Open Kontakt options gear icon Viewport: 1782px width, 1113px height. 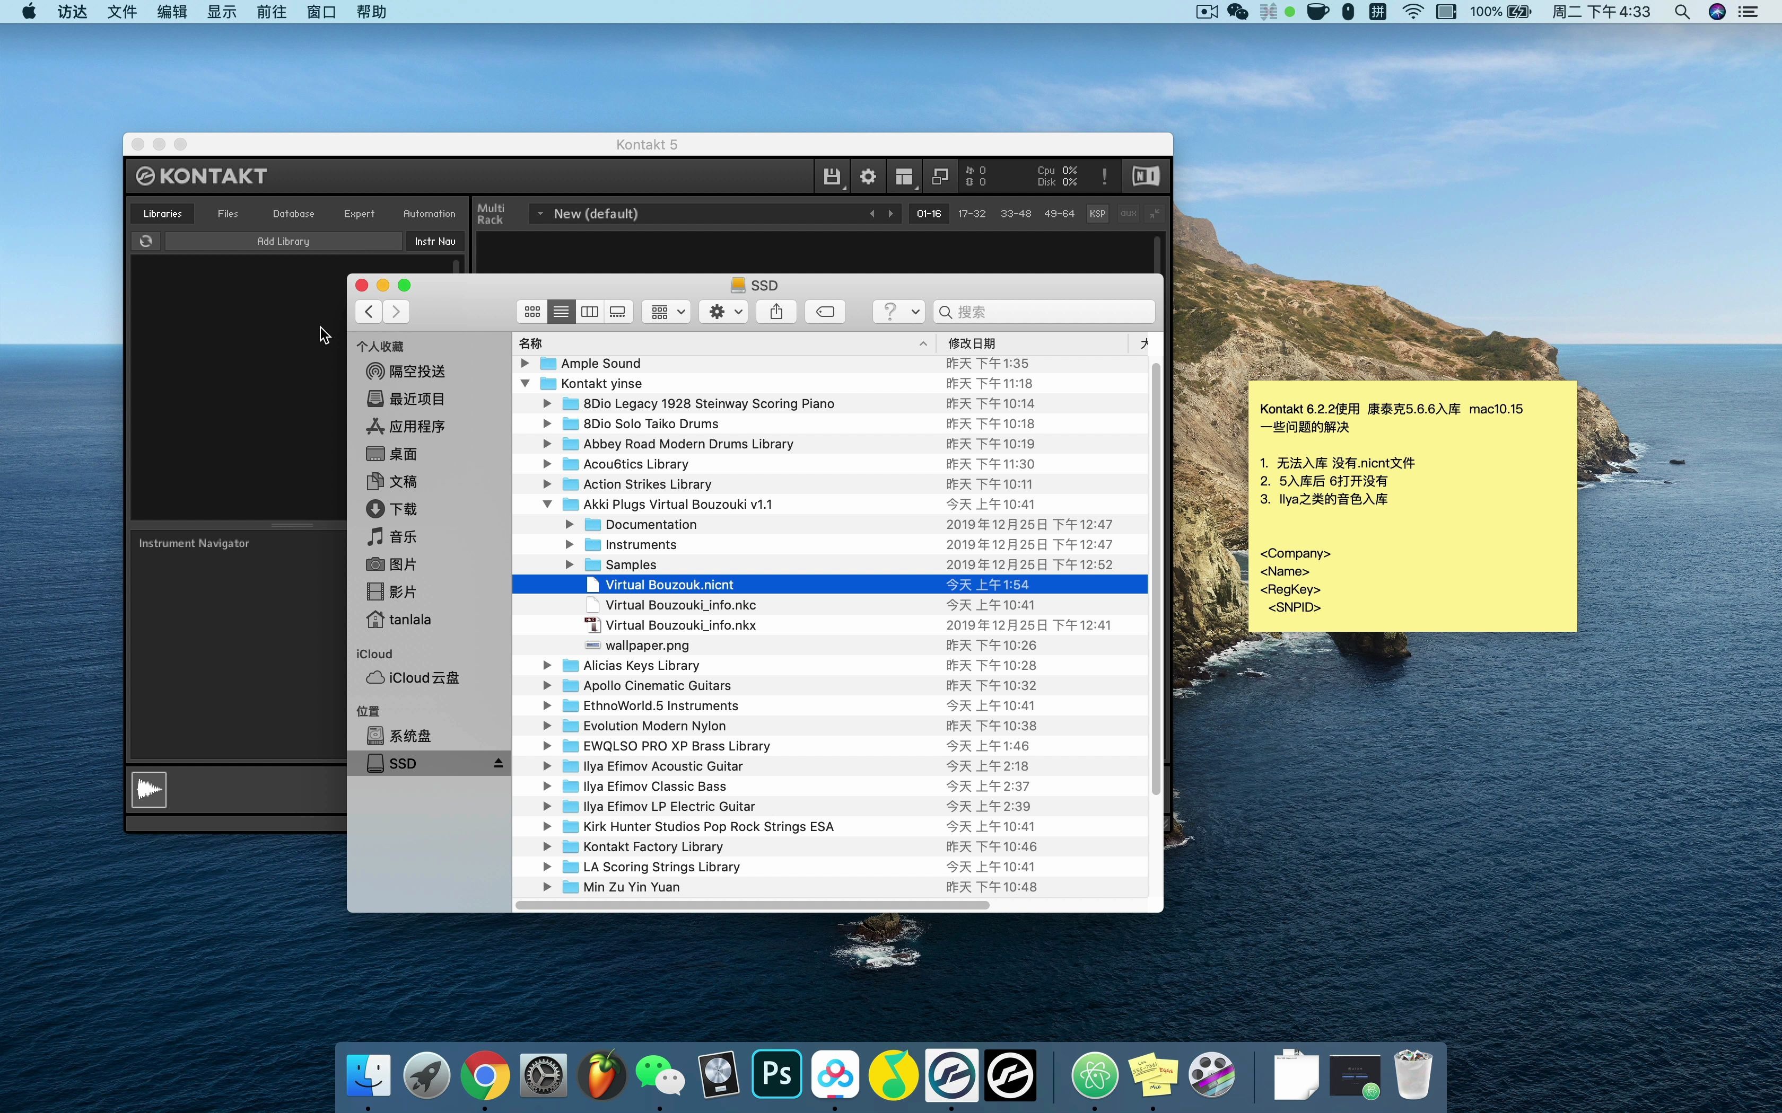(868, 176)
